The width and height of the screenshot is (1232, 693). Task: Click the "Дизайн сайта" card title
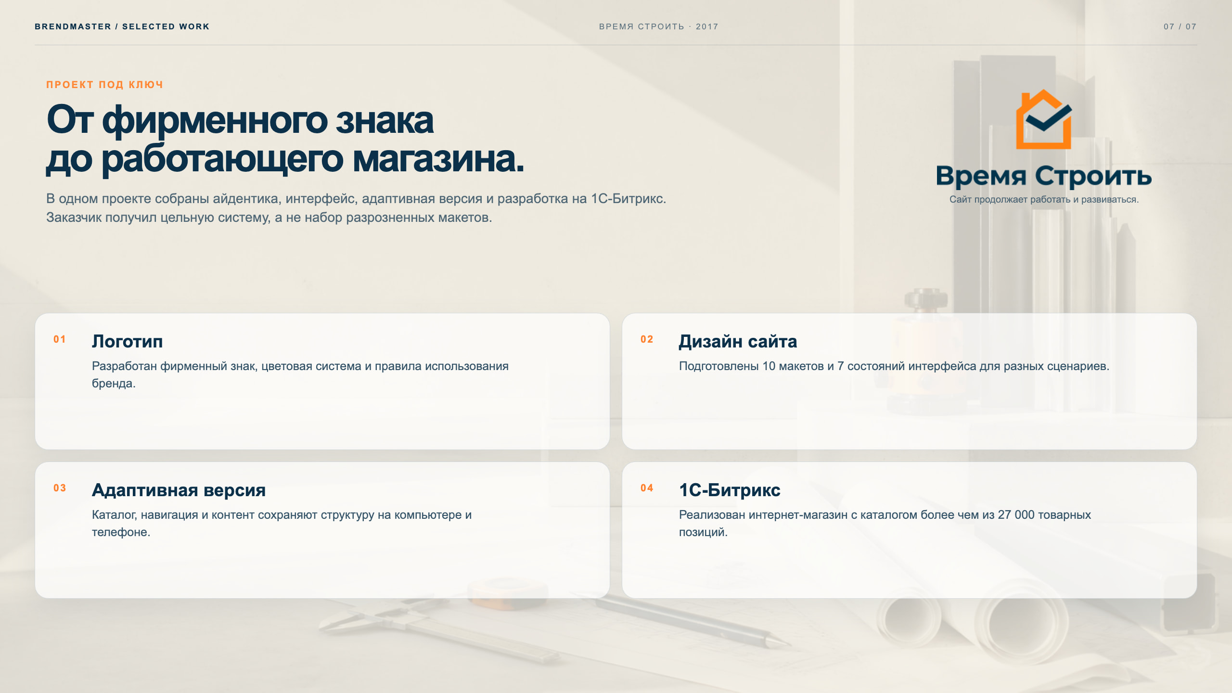738,341
